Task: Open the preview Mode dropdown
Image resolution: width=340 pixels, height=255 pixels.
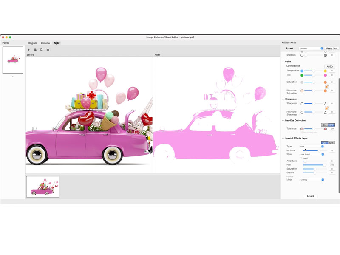Action: 312,180
